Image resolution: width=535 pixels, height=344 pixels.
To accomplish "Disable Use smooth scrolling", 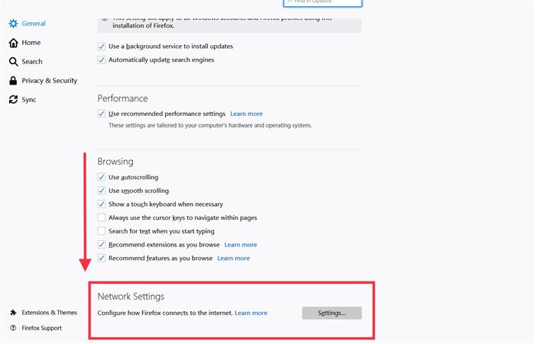I will coord(102,191).
